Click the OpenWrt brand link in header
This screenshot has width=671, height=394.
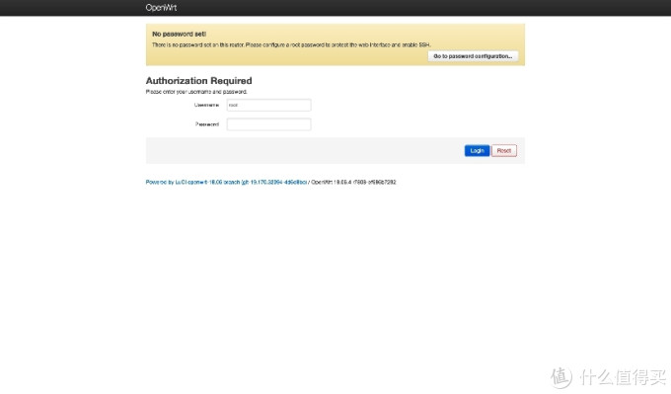[161, 7]
